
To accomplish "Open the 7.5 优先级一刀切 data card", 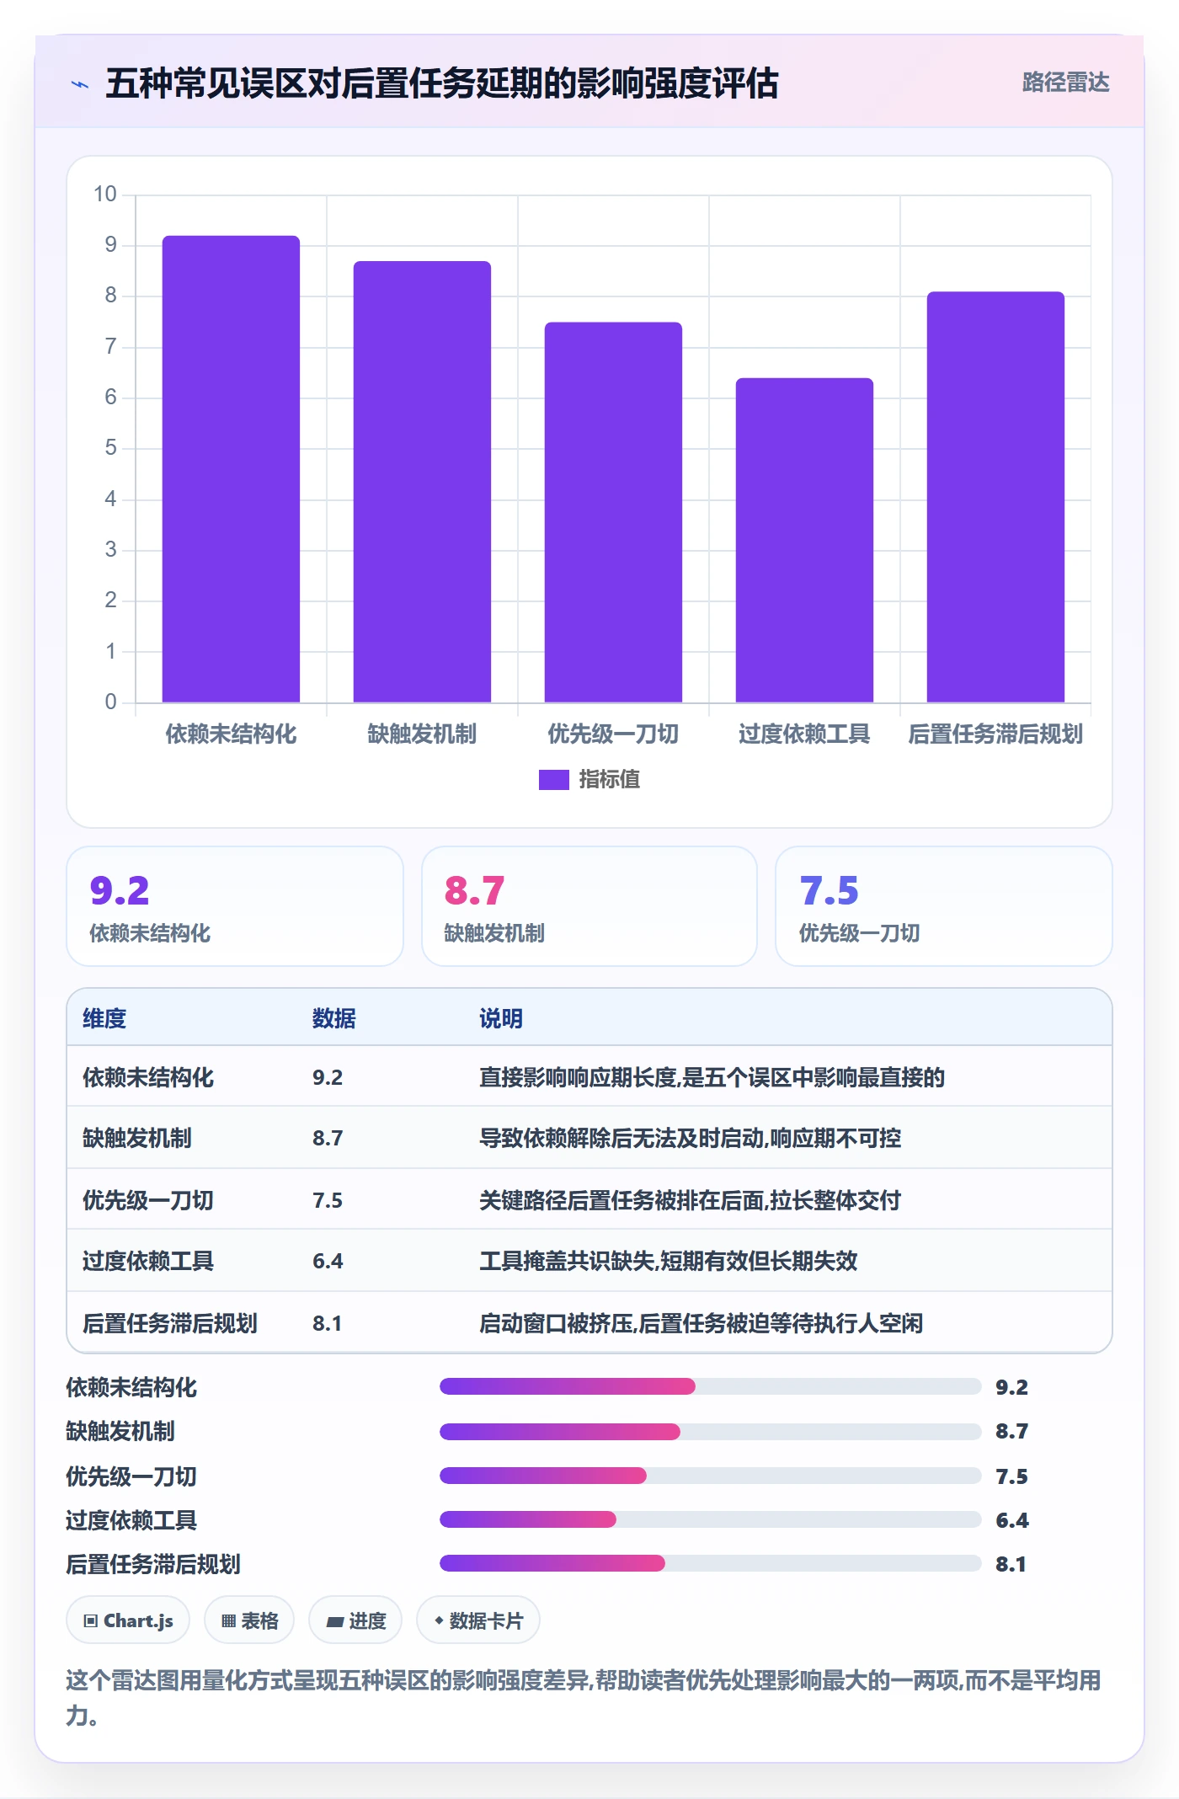I will (x=944, y=906).
